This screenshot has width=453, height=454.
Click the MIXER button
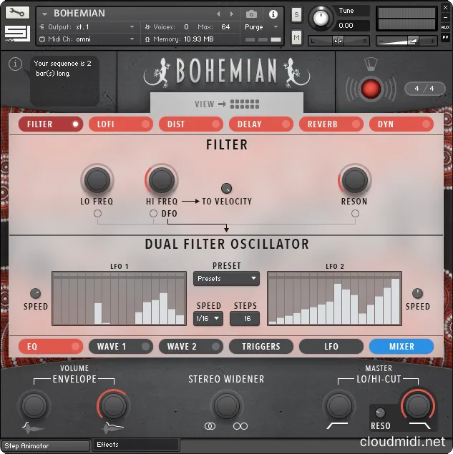pos(401,347)
